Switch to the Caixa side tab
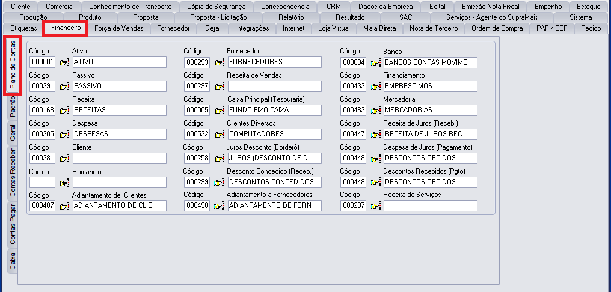This screenshot has width=611, height=292. (13, 261)
